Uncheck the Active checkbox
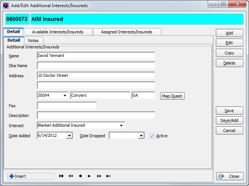The width and height of the screenshot is (249, 186). 152,136
